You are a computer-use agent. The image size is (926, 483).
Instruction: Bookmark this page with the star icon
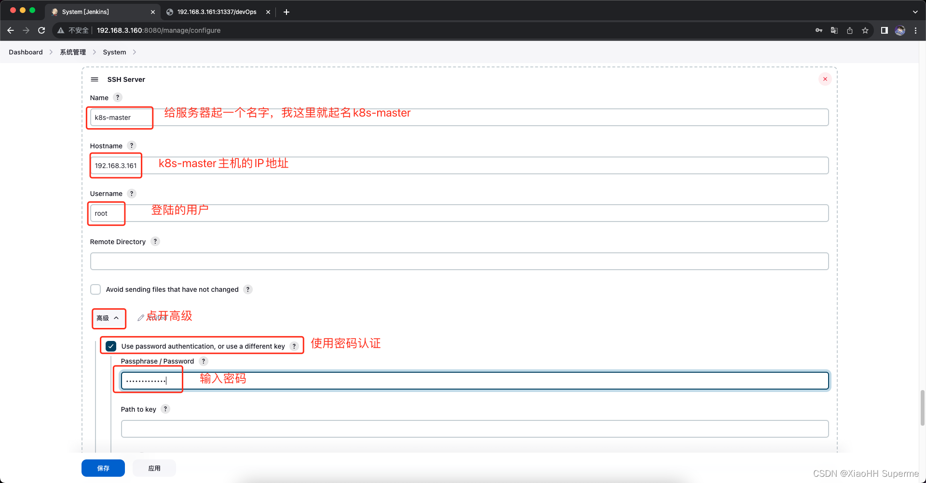coord(865,30)
